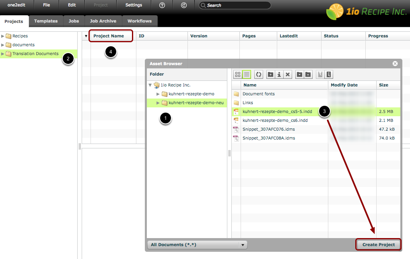The height and width of the screenshot is (259, 410).
Task: Click the Pages column header
Action: [x=258, y=36]
